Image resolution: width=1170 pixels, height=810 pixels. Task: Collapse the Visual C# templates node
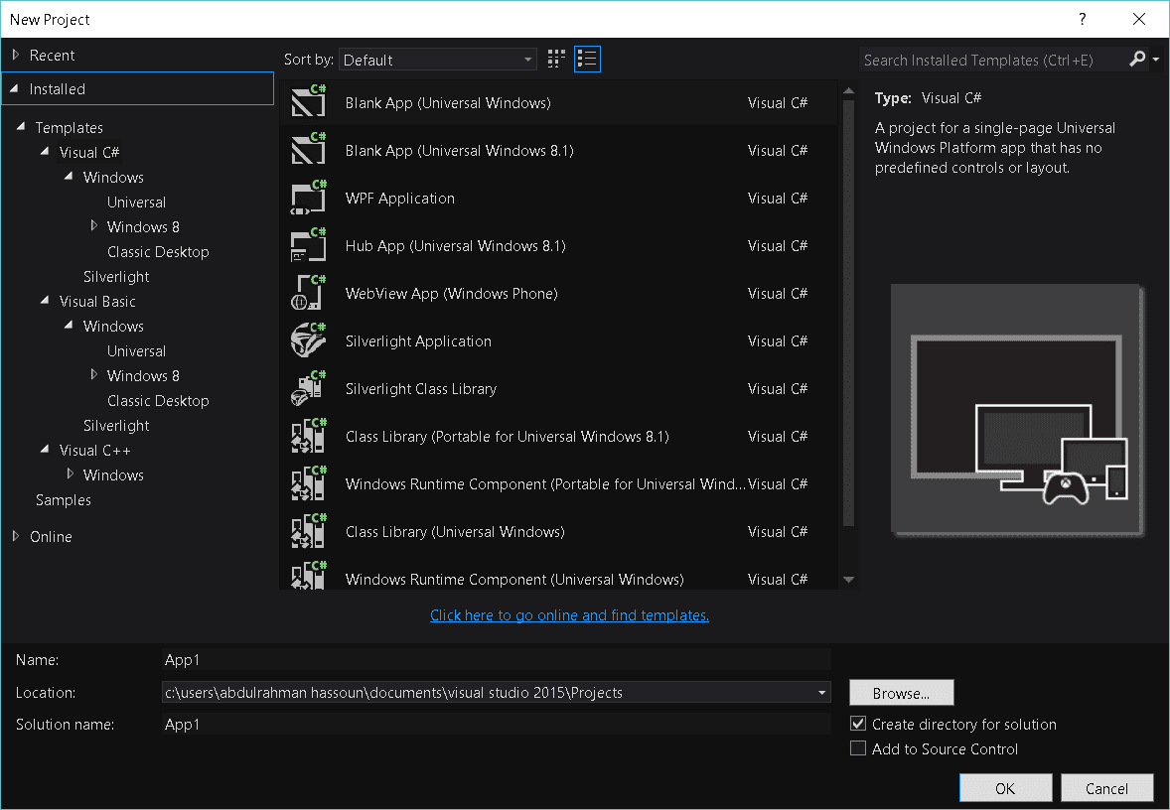click(x=44, y=152)
